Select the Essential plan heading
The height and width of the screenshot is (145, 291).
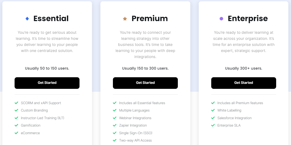click(51, 18)
